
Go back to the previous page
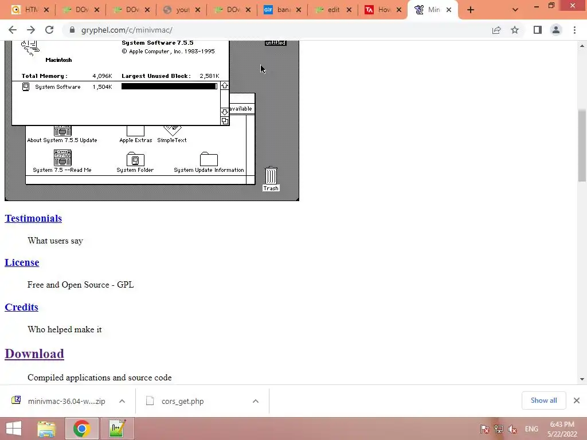click(13, 30)
